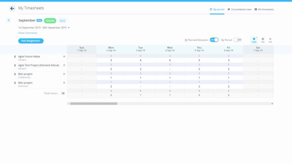
Task: Click the horizontal scrollbar thumb
Action: coord(93,104)
